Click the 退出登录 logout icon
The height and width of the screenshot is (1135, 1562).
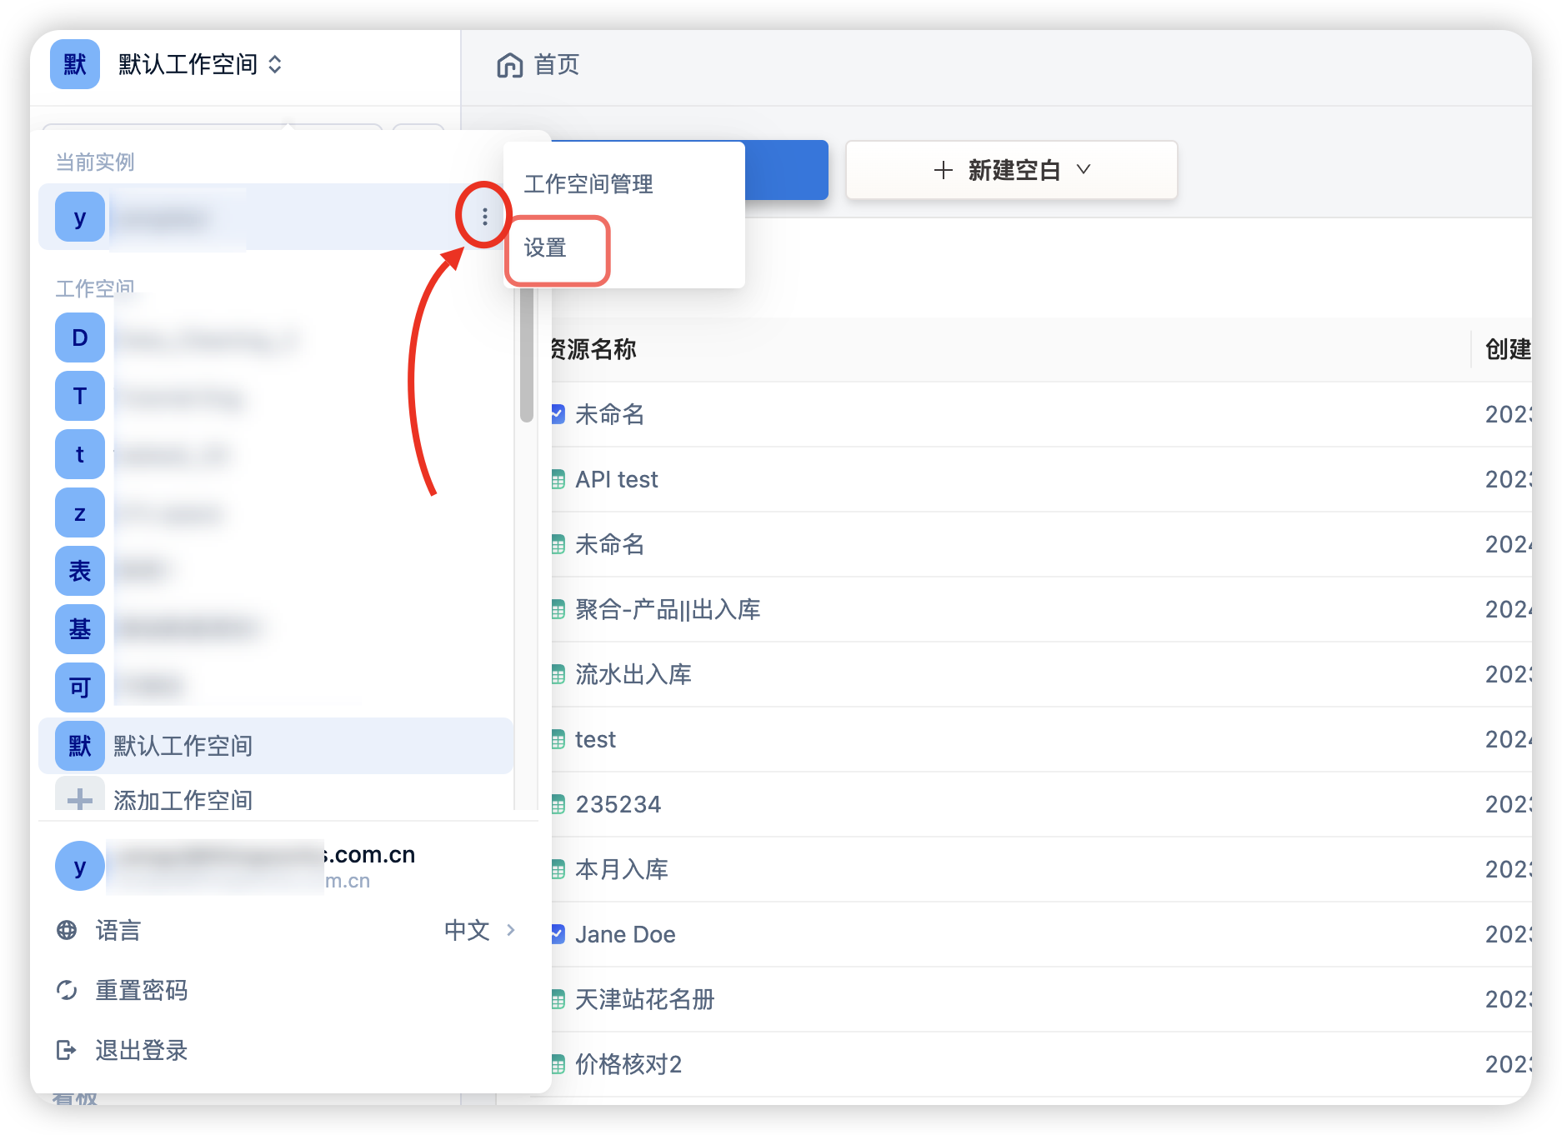(67, 1050)
